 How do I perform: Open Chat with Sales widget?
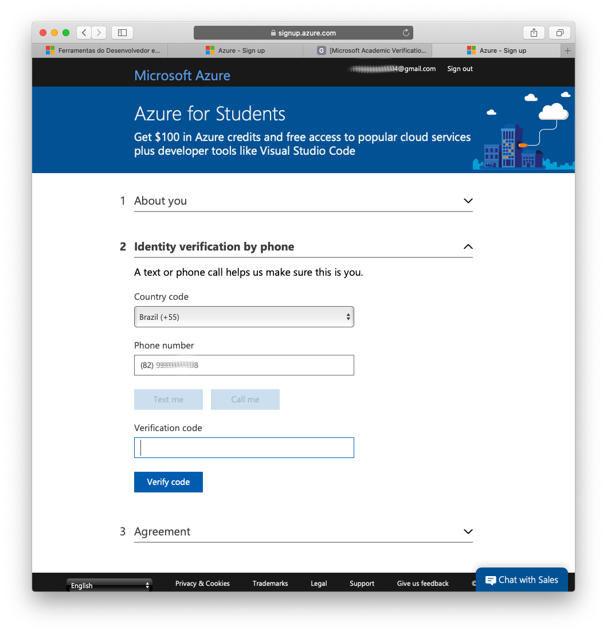pyautogui.click(x=522, y=580)
